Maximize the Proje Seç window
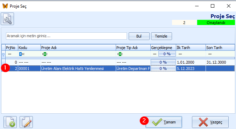 pos(213,6)
